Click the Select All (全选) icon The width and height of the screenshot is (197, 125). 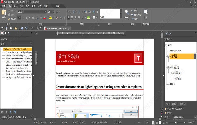[146, 12]
